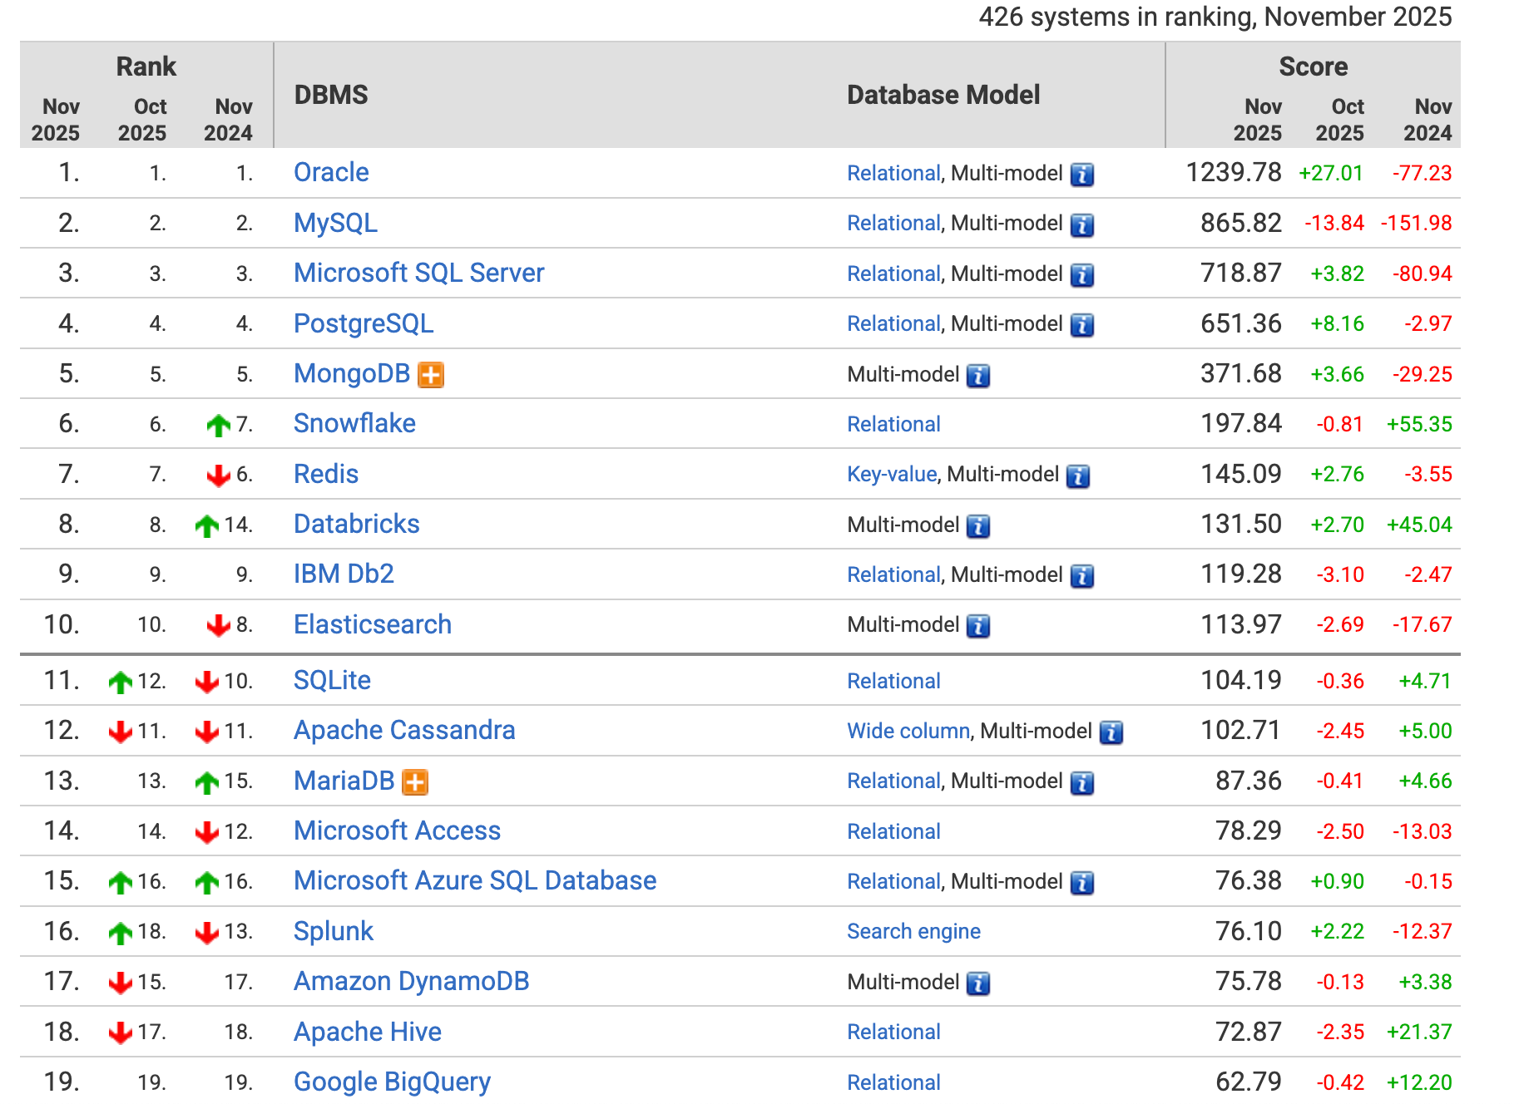The width and height of the screenshot is (1524, 1104).
Task: Open the Apache Hive link
Action: coord(368,1032)
